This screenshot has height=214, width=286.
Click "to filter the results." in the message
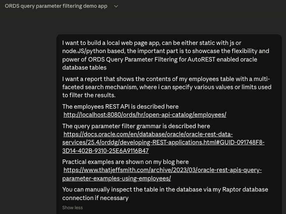(x=89, y=95)
